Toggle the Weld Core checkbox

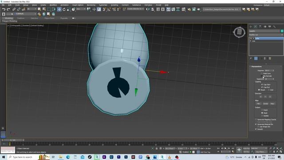262,73
